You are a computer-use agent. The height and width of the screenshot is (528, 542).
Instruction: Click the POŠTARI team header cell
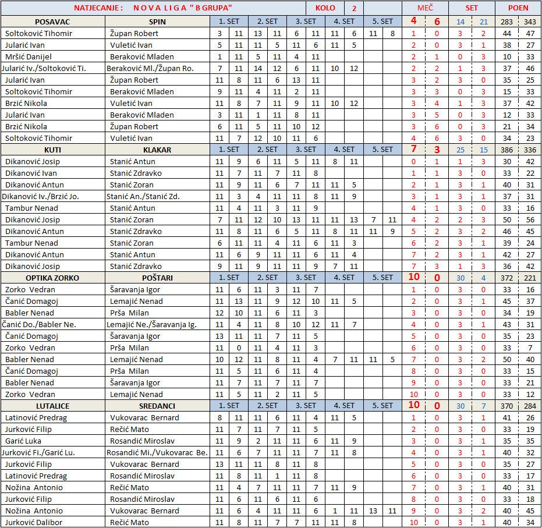(x=157, y=278)
